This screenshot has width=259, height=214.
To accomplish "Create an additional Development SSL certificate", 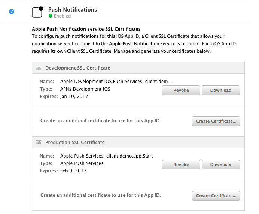I will (216, 121).
